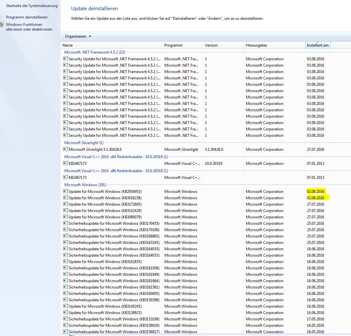
Task: Click the icon of update KB3018238
Action: tap(66, 198)
